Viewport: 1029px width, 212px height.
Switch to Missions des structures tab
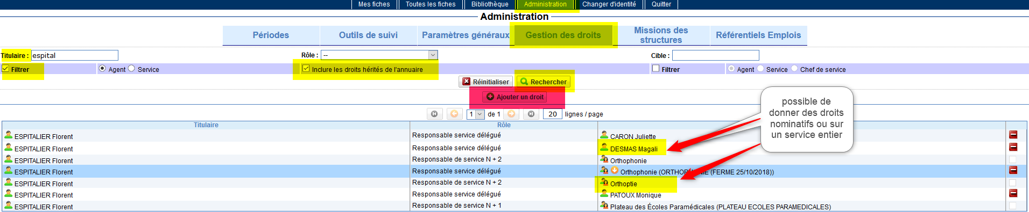coord(661,35)
